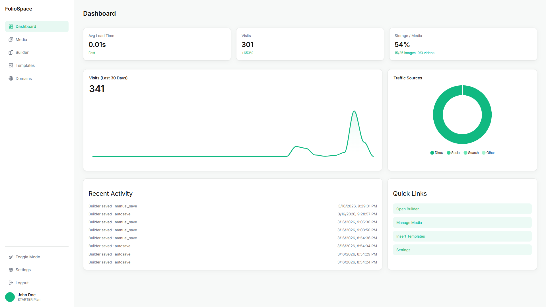Click the Builder blocks icon
546x307 pixels.
pyautogui.click(x=11, y=53)
